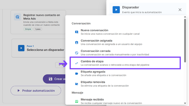Close the Disparador panel

(180, 10)
